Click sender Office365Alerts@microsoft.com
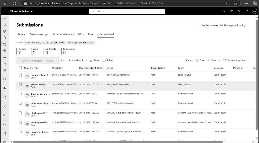The image size is (259, 143). tap(120, 103)
